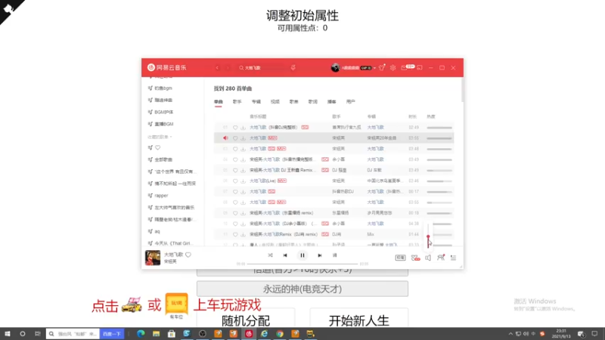Screen dimensions: 605x340
Task: Switch to the 专辑 tab
Action: click(x=256, y=102)
